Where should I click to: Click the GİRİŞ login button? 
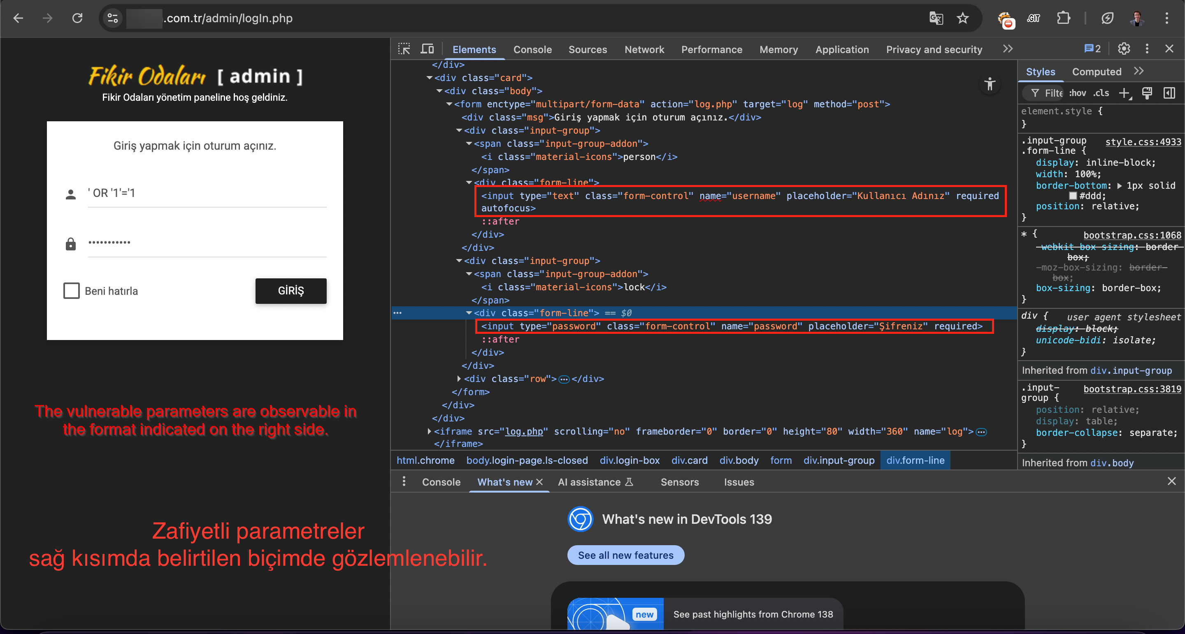[291, 291]
